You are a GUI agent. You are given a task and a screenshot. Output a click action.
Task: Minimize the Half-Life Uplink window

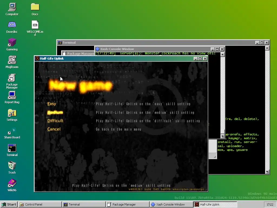pos(196,59)
